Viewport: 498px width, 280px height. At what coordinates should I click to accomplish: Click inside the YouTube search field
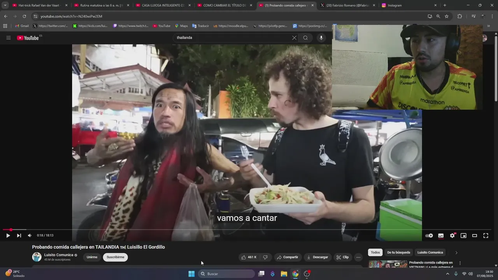[233, 38]
